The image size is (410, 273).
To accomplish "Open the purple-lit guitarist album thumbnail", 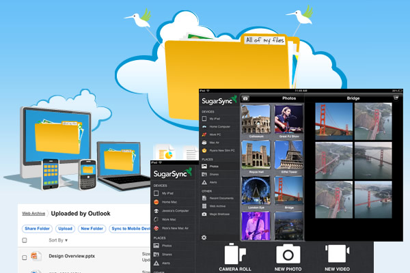I will pos(256,226).
